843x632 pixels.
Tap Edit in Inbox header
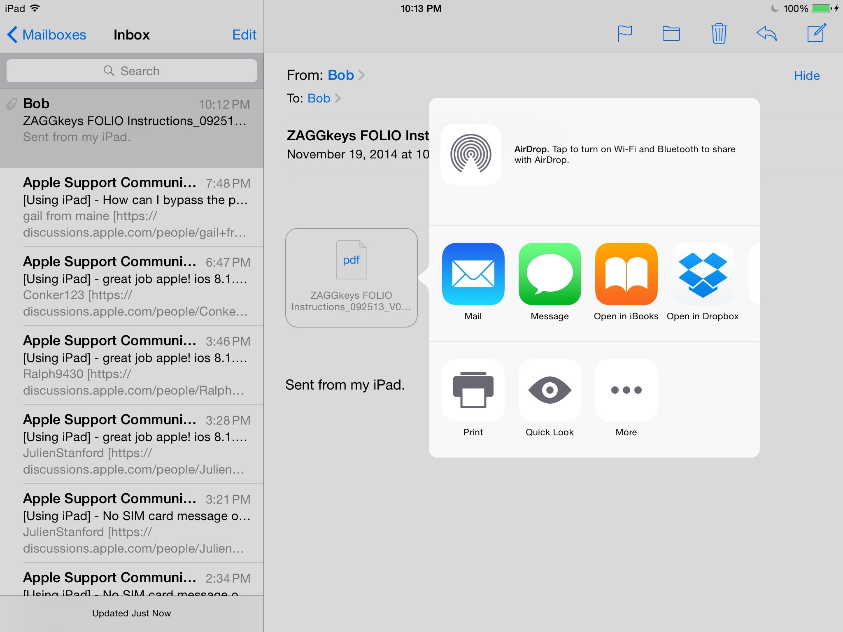244,35
